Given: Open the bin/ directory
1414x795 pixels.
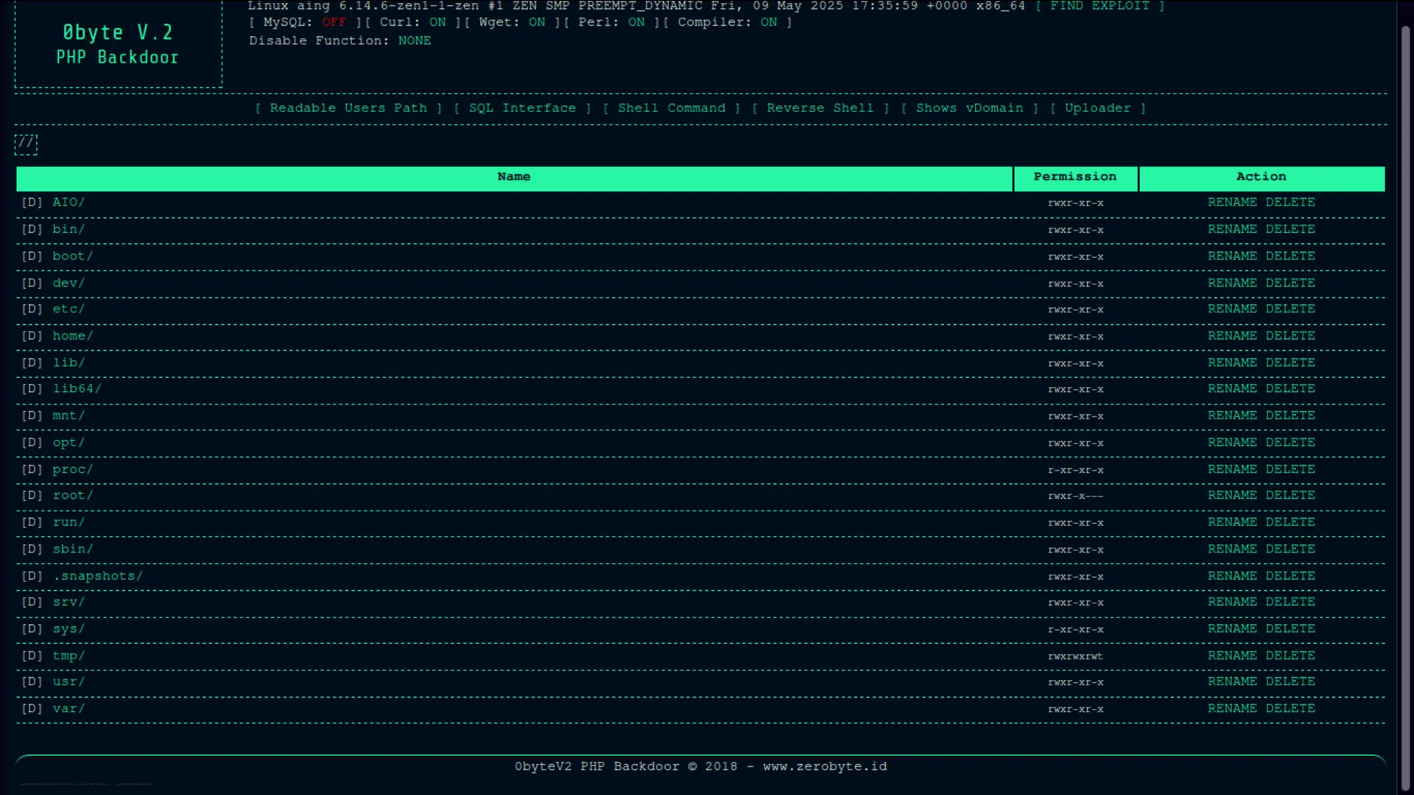Looking at the screenshot, I should click(68, 229).
